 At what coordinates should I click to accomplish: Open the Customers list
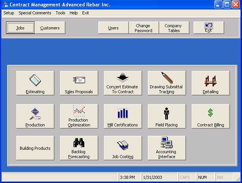tap(50, 28)
